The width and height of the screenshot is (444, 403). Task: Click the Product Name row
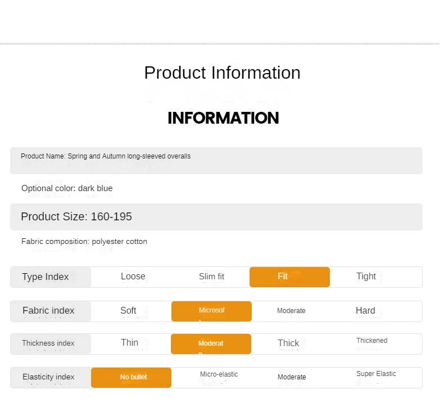pyautogui.click(x=216, y=160)
